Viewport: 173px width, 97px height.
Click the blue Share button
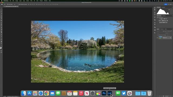pyautogui.click(x=166, y=4)
